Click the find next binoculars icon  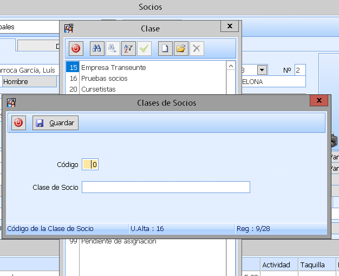point(113,49)
